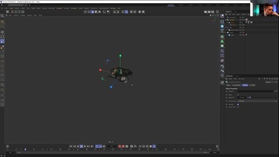This screenshot has height=157, width=279.
Task: Open the Cameras menu in viewport
Action: click(16, 15)
